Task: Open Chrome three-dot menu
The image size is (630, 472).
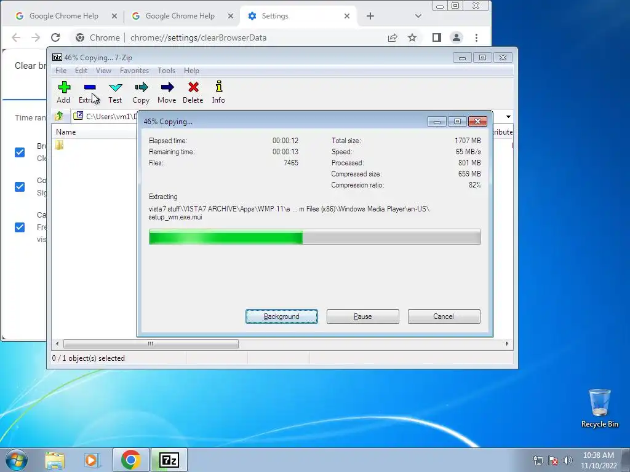Action: pos(477,37)
